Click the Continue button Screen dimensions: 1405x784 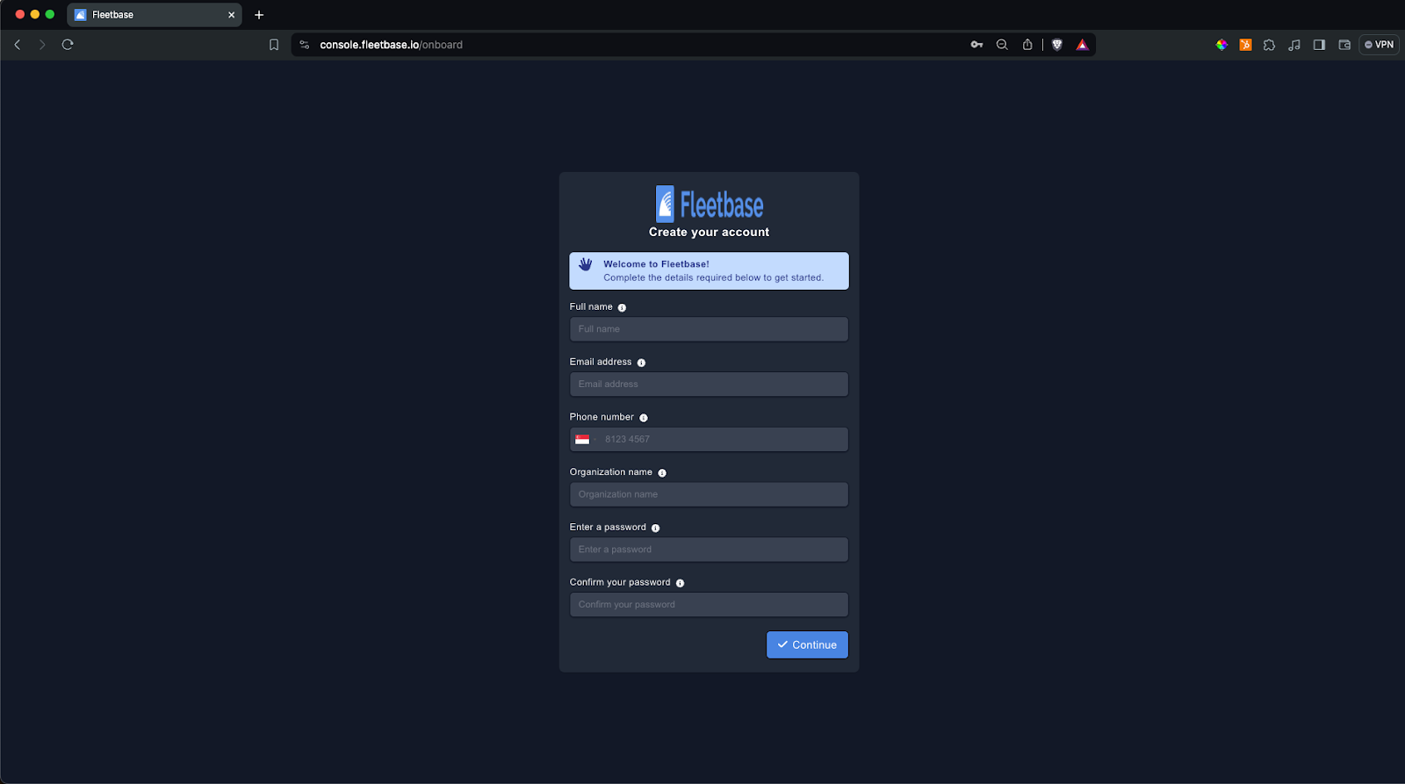(807, 644)
